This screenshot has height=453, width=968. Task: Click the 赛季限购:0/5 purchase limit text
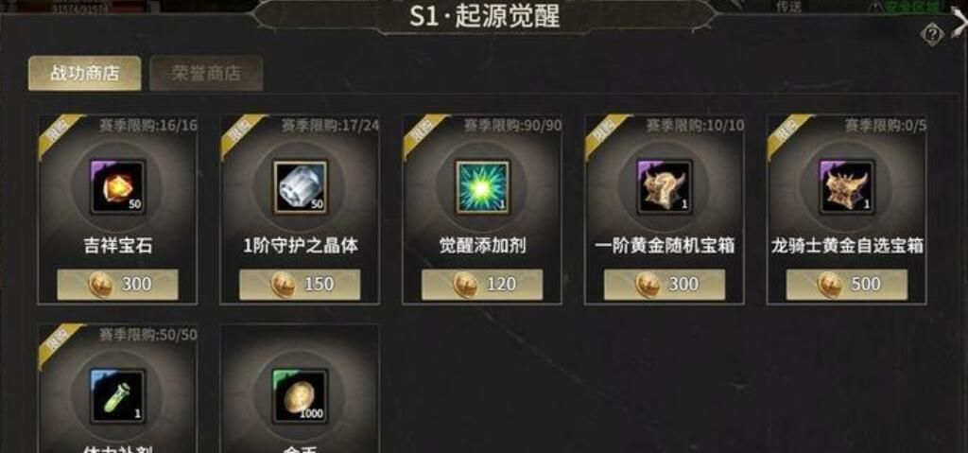pyautogui.click(x=885, y=126)
